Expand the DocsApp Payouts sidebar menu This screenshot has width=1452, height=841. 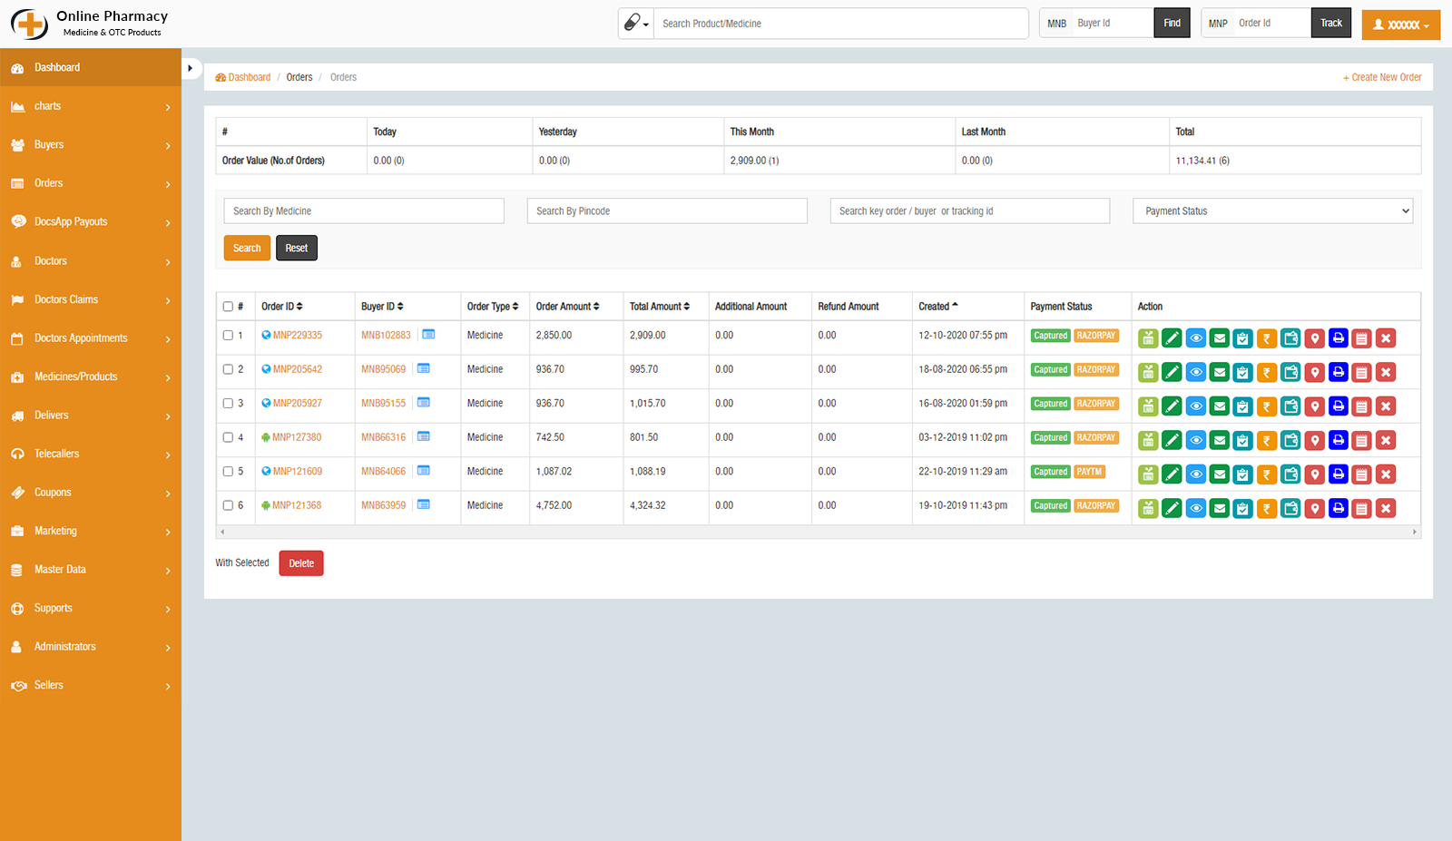point(91,222)
